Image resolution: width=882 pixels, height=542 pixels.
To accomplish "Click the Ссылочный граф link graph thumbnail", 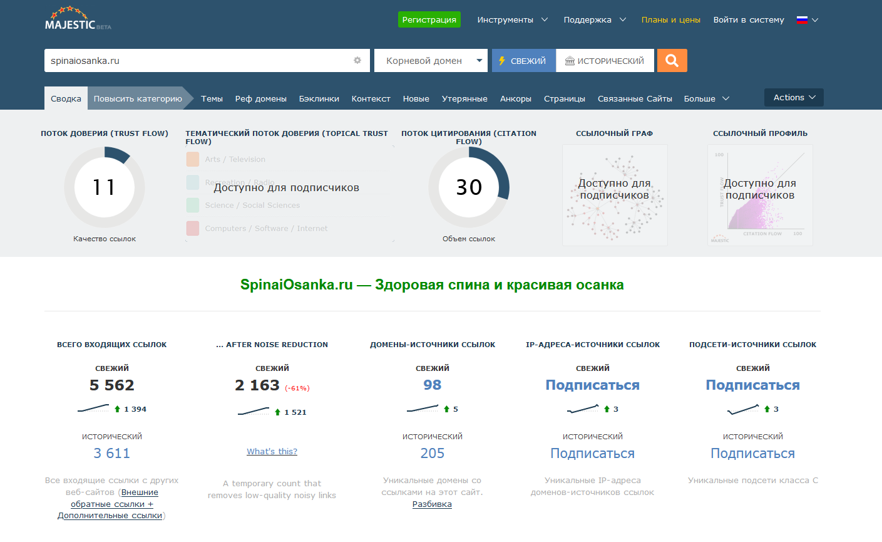I will tap(615, 195).
